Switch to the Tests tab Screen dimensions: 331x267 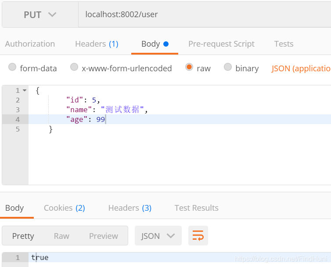(284, 44)
